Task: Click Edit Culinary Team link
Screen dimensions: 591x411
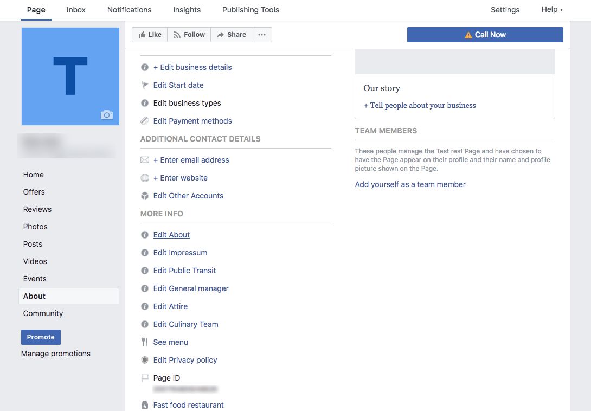Action: coord(185,324)
